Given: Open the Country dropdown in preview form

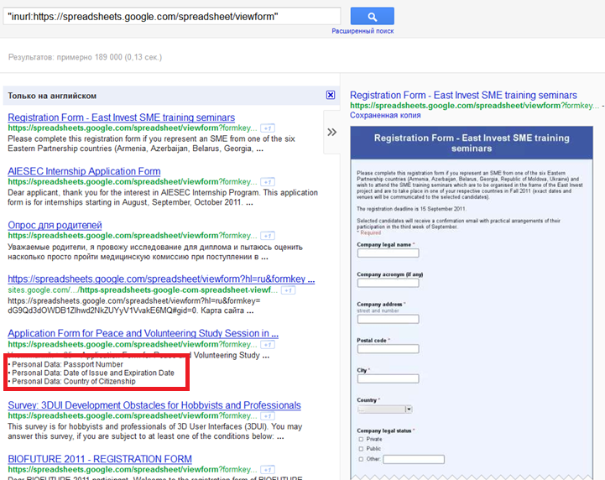Looking at the screenshot, I should [384, 409].
